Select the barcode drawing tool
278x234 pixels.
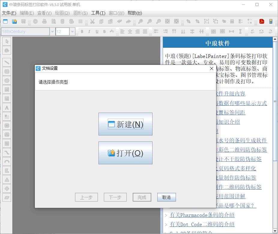(7, 126)
